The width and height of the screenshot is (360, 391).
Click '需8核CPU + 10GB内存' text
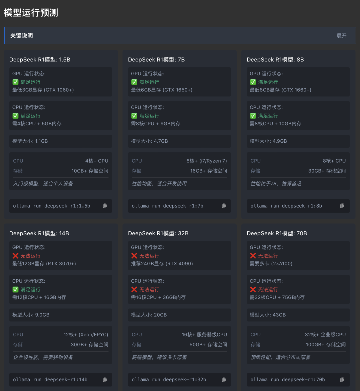pos(276,124)
